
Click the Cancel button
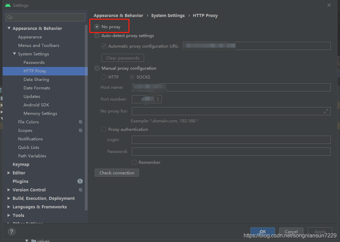(291, 231)
